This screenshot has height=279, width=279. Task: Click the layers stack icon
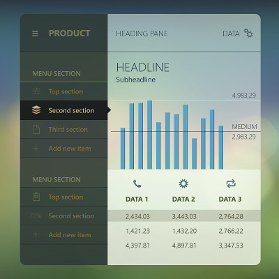[x=36, y=110]
